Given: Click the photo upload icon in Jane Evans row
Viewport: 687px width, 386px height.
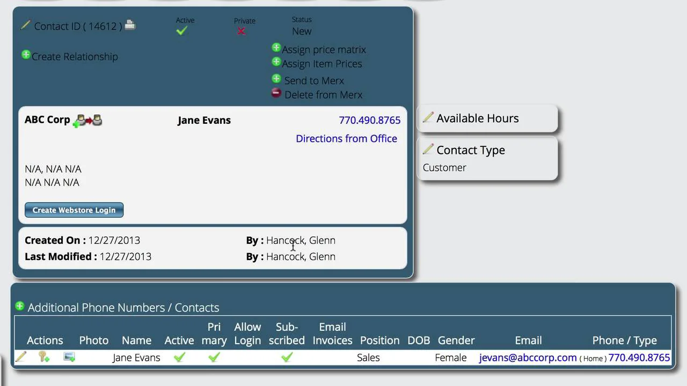Looking at the screenshot, I should click(69, 357).
